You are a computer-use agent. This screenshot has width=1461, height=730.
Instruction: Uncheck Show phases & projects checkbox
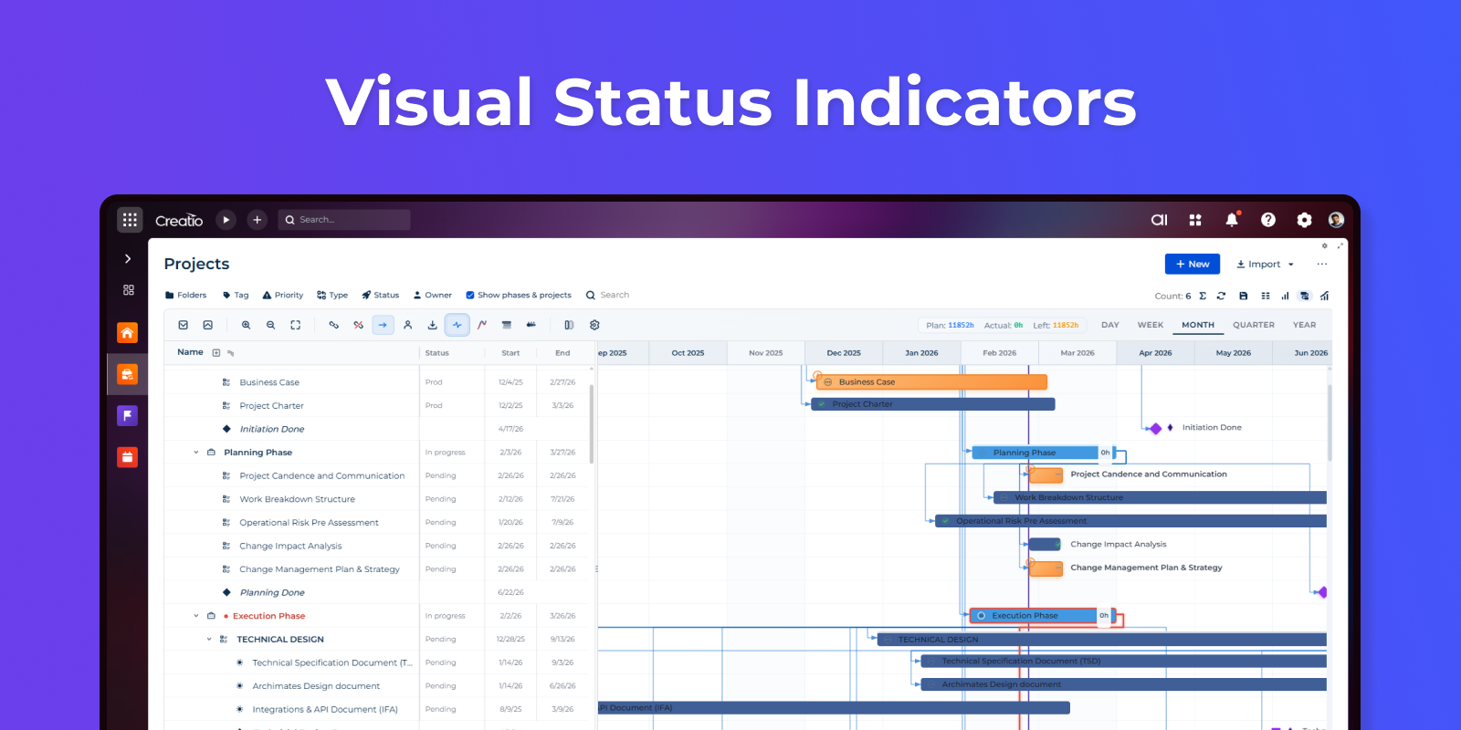click(470, 296)
